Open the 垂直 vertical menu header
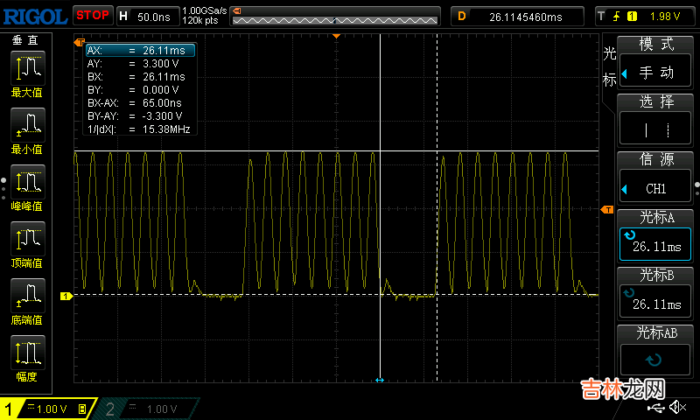The width and height of the screenshot is (700, 420). [24, 40]
